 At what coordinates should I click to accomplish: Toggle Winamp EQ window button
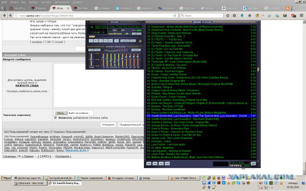134,34
